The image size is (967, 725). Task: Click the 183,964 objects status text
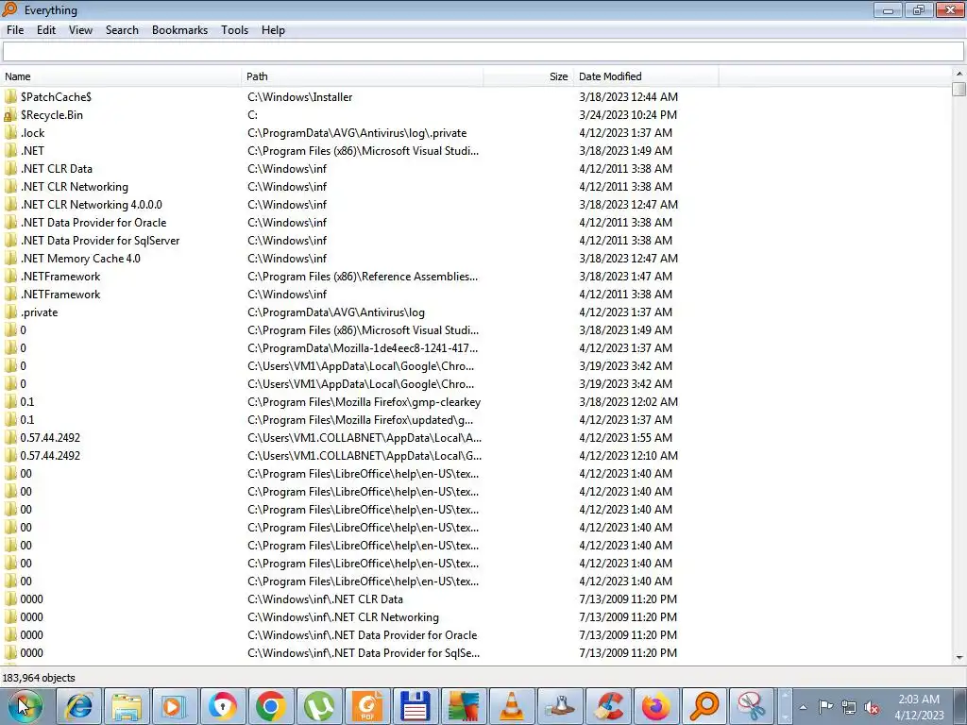pos(38,678)
